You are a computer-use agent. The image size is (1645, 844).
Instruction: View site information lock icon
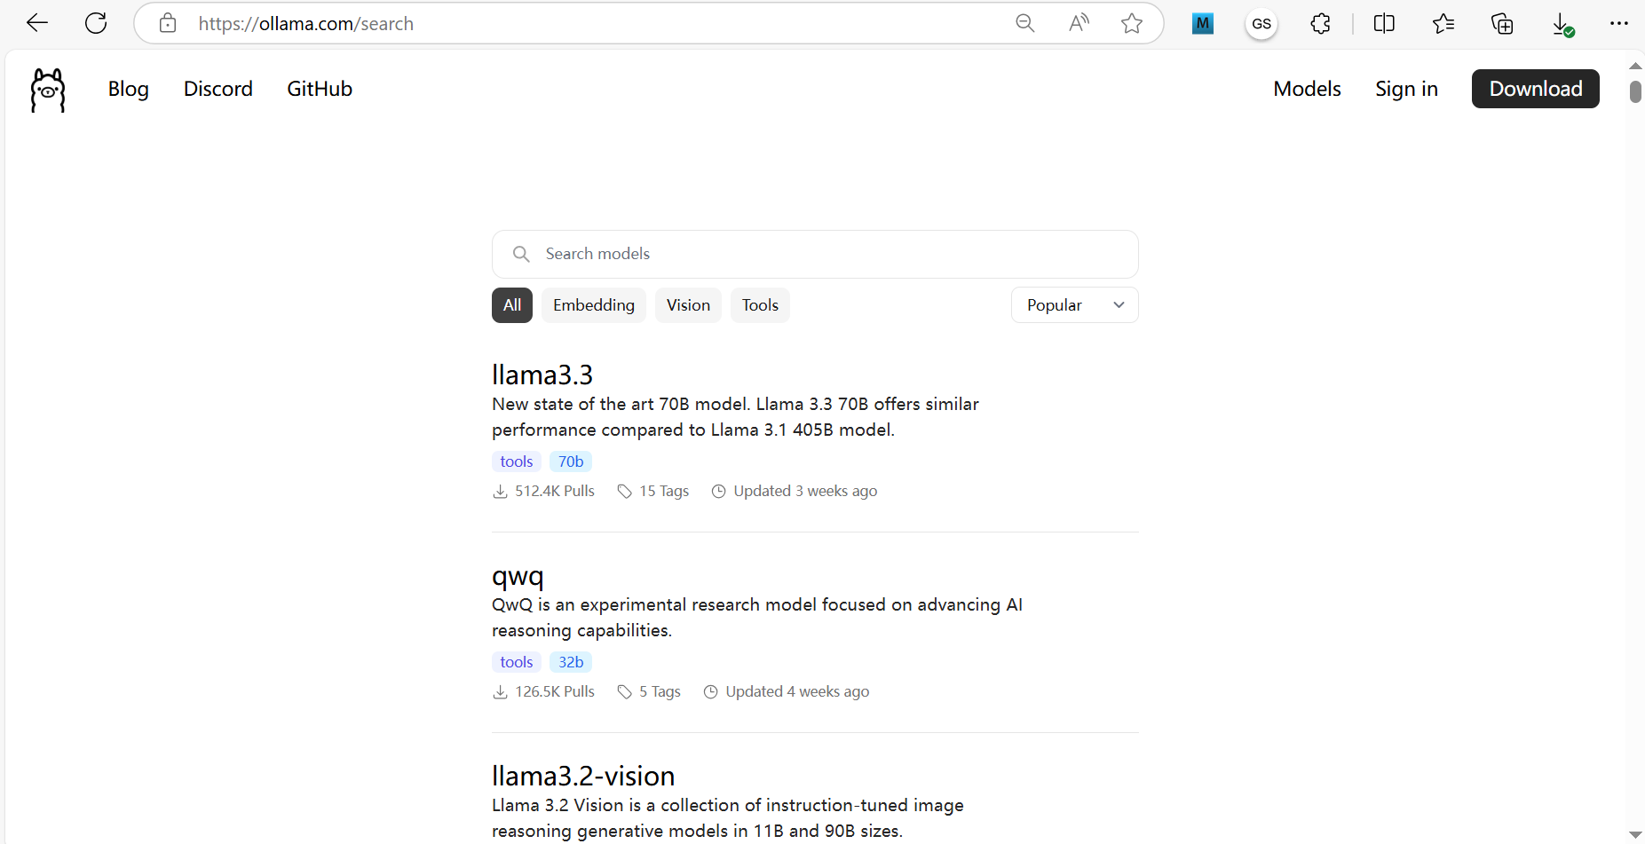[168, 23]
